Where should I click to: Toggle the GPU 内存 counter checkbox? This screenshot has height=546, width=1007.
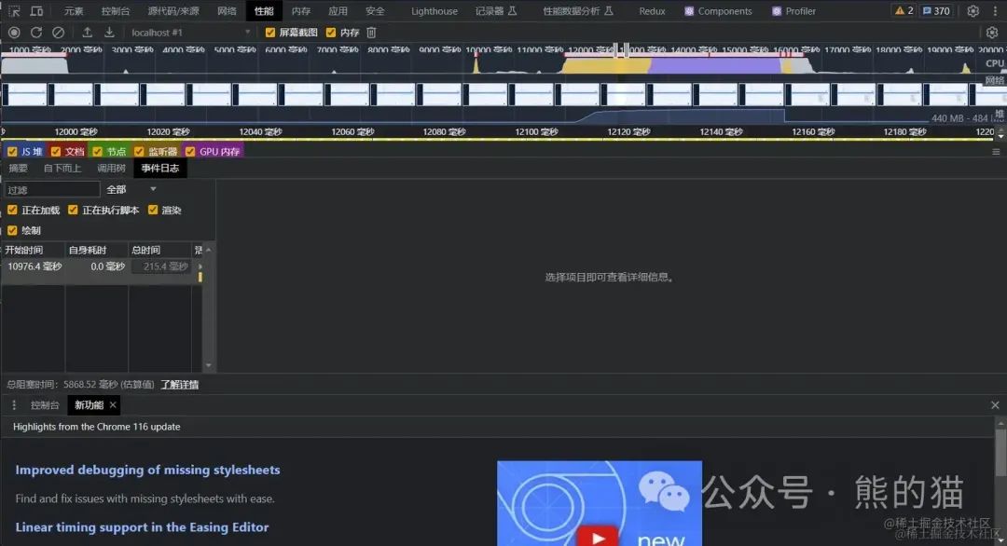(190, 152)
